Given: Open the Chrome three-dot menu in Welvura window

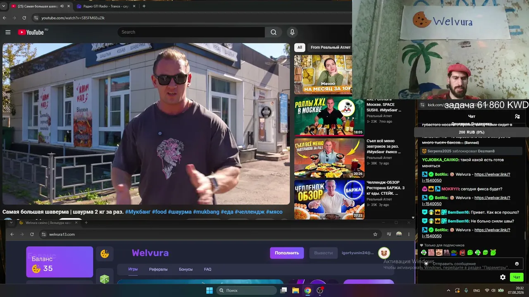Looking at the screenshot, I should pos(409,234).
